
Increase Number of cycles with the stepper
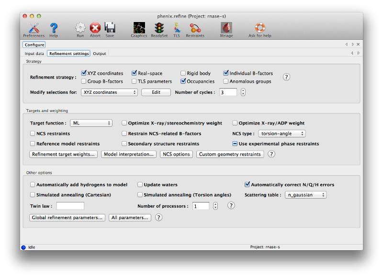pyautogui.click(x=243, y=90)
